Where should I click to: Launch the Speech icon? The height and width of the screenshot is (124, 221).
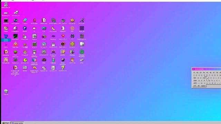coord(35,37)
